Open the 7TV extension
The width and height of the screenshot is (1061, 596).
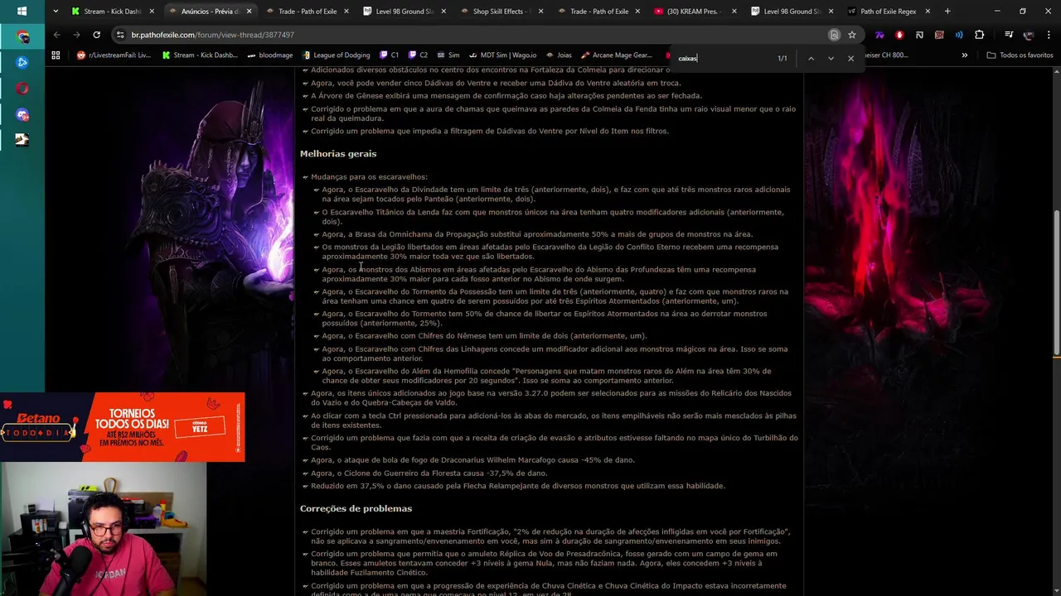click(x=879, y=35)
